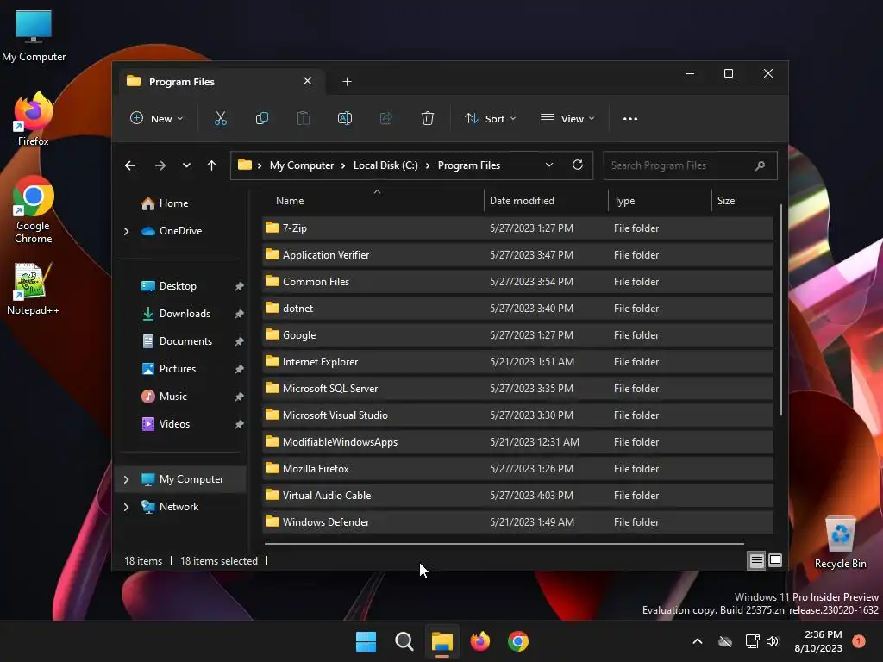Click File Explorer icon on taskbar
Screen dimensions: 883x662
442,641
